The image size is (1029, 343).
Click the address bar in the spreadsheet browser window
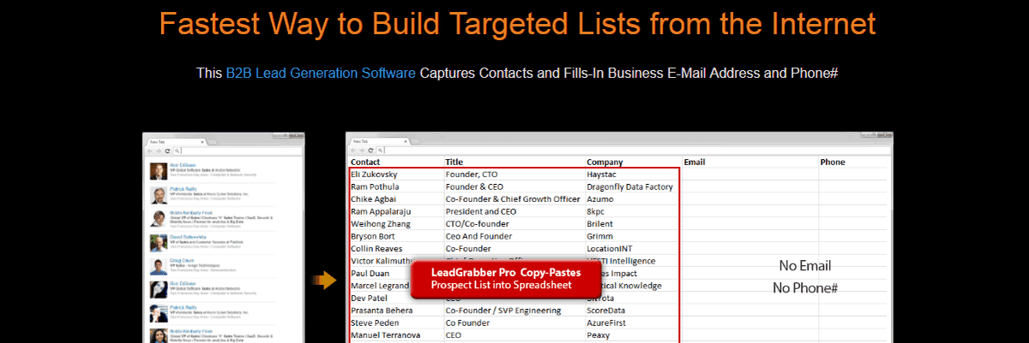pos(635,151)
